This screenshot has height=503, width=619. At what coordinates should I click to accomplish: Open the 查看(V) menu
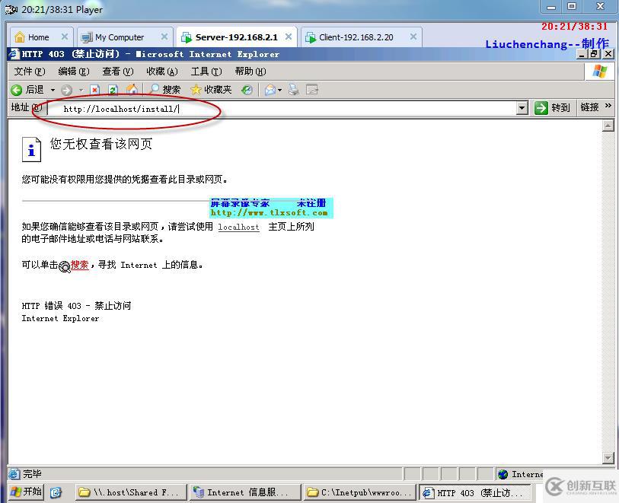click(118, 72)
